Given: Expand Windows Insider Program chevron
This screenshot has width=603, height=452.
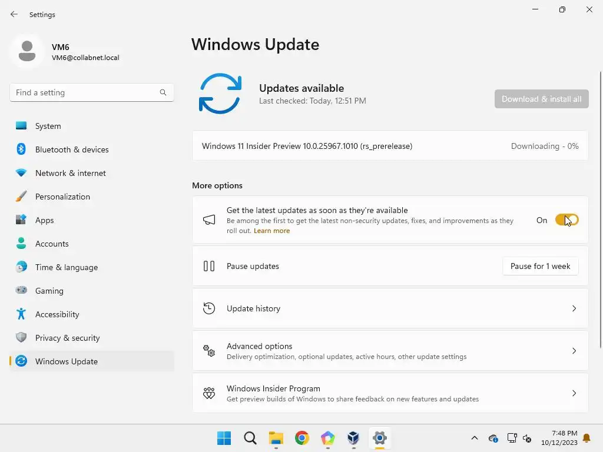Looking at the screenshot, I should 574,393.
